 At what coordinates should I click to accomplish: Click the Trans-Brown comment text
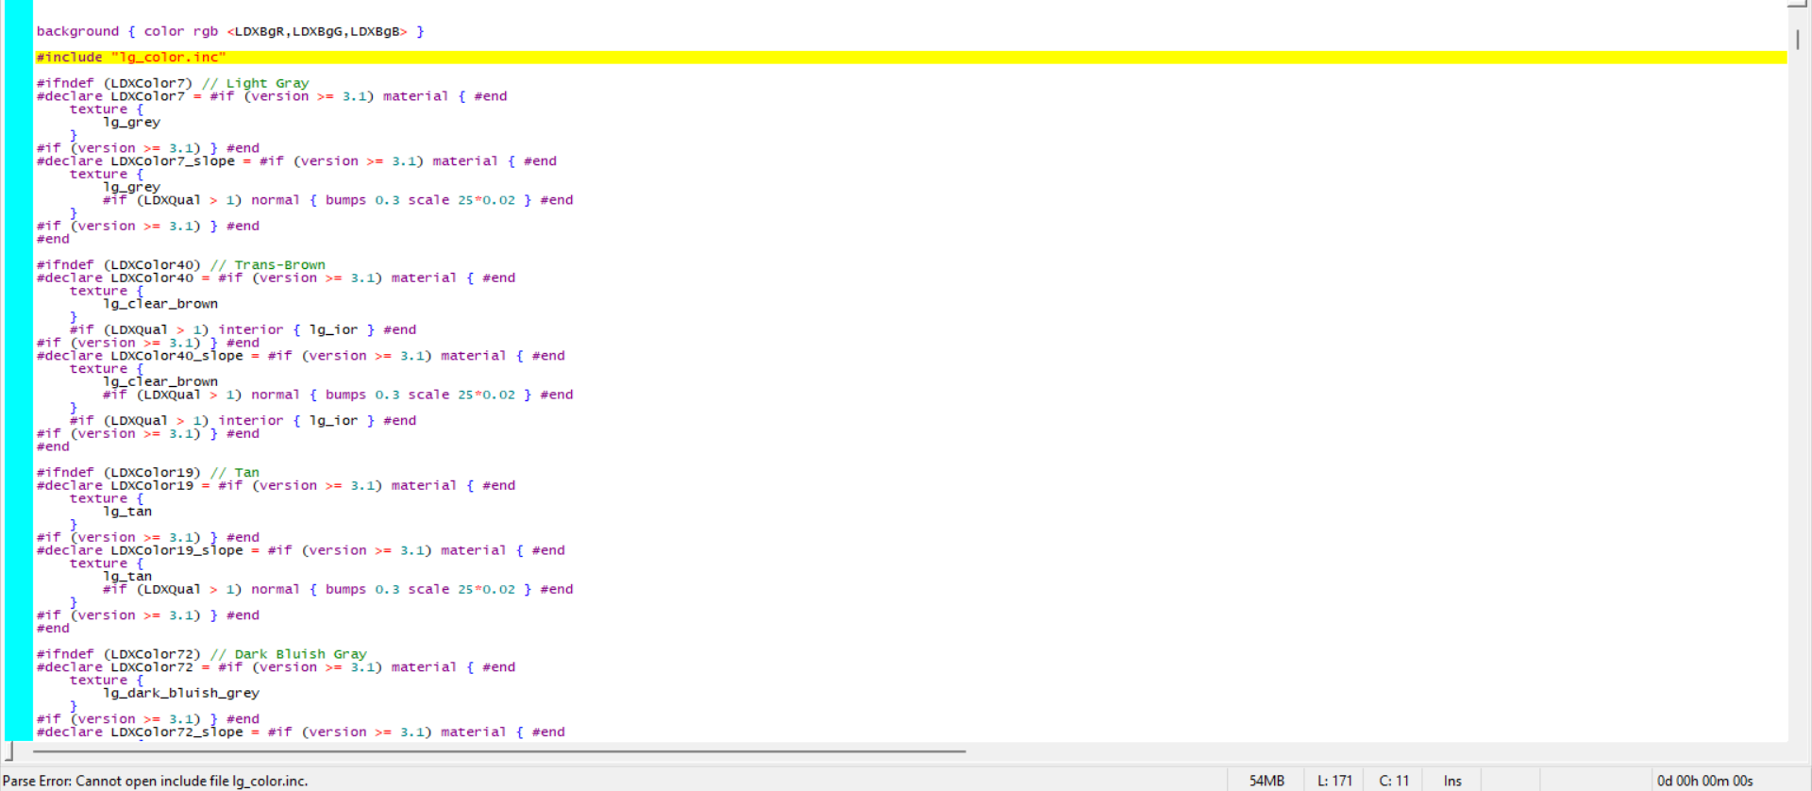click(279, 265)
